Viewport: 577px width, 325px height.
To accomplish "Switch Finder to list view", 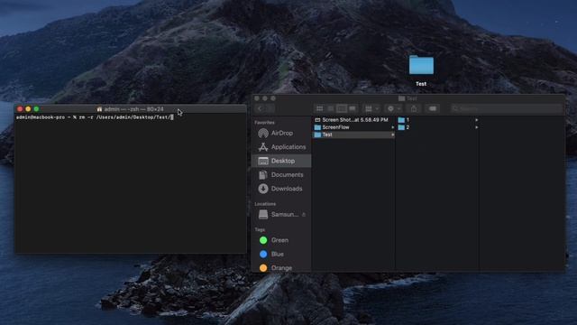I will (331, 108).
